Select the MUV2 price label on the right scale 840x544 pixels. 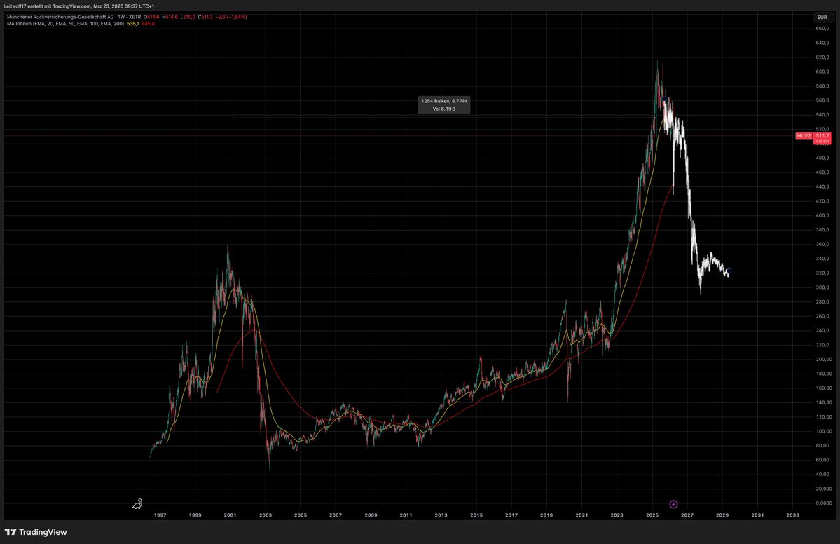click(x=803, y=136)
